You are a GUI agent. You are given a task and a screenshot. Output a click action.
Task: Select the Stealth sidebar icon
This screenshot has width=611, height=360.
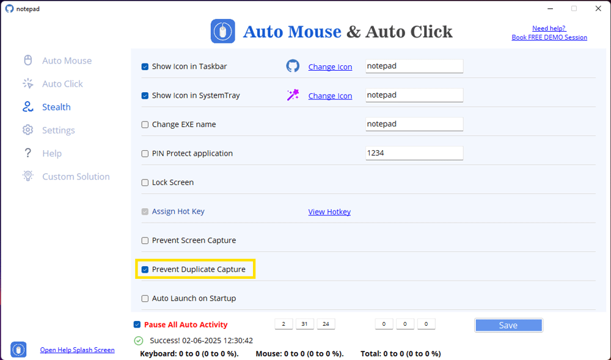[x=27, y=107]
